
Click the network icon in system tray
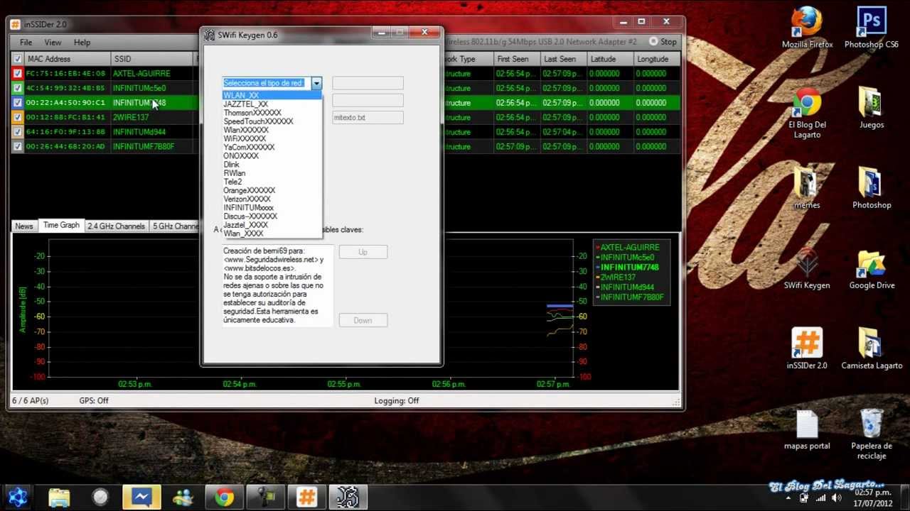pyautogui.click(x=820, y=498)
